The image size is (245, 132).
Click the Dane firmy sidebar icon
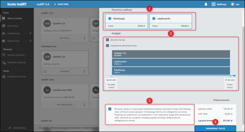[4, 26]
